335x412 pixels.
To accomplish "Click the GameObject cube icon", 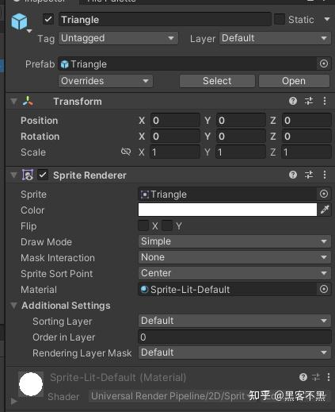I will [19, 21].
